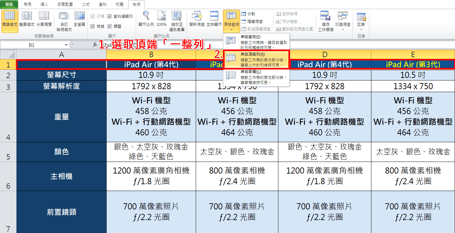Expand the 切換視窗 switch windows dropdown
This screenshot has height=233, width=455.
(x=343, y=21)
